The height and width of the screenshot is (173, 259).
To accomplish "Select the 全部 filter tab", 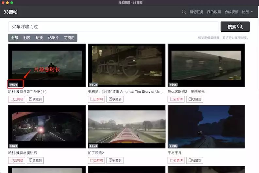I will pyautogui.click(x=15, y=38).
